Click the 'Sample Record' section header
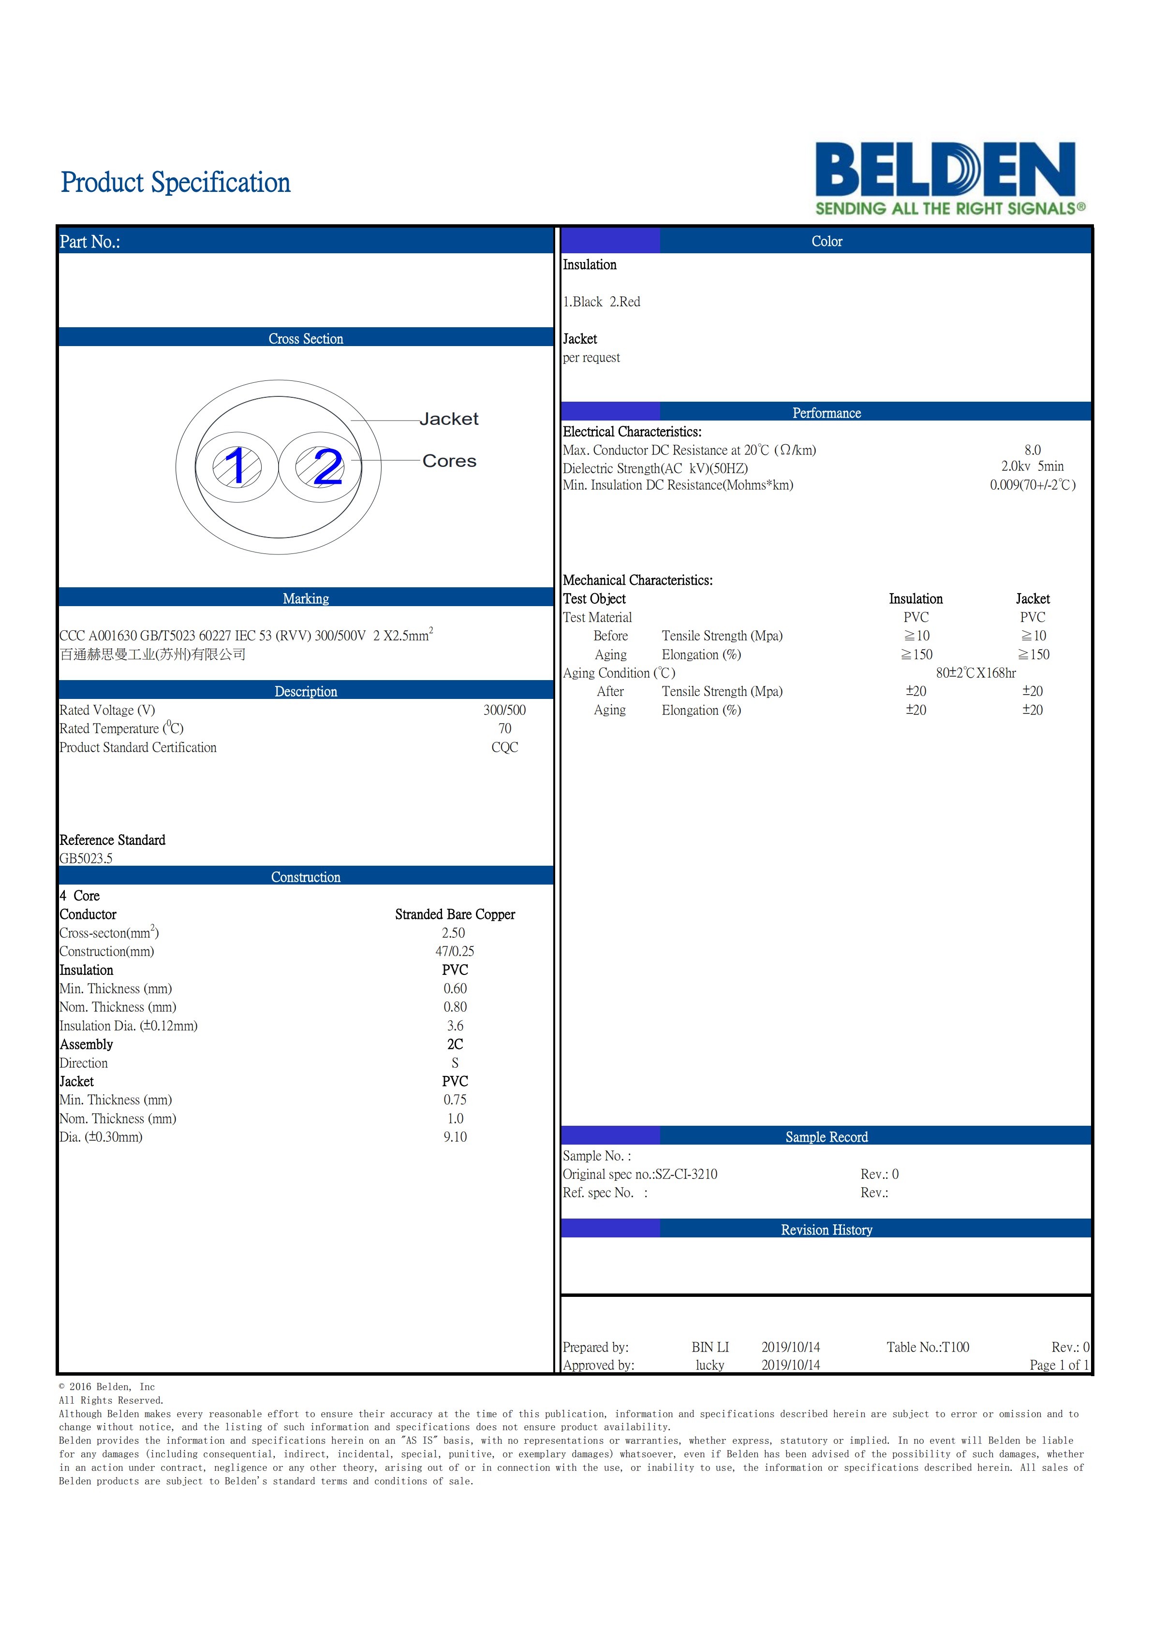Viewport: 1151px width, 1627px height. coord(826,1137)
